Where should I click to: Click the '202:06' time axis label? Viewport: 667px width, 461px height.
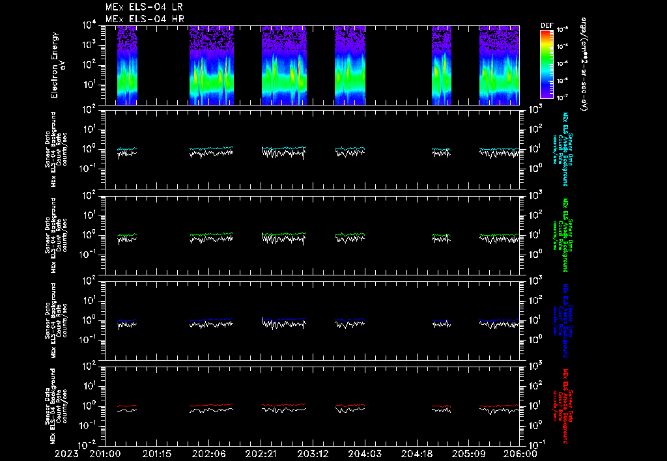coord(209,454)
